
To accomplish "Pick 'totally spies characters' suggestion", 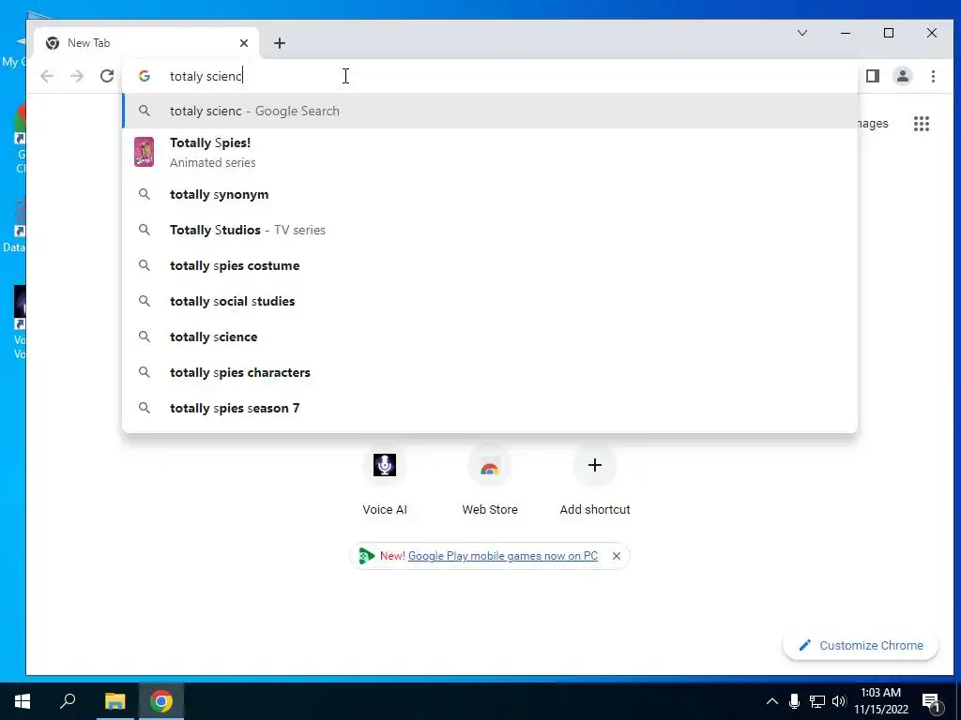I will 490,372.
